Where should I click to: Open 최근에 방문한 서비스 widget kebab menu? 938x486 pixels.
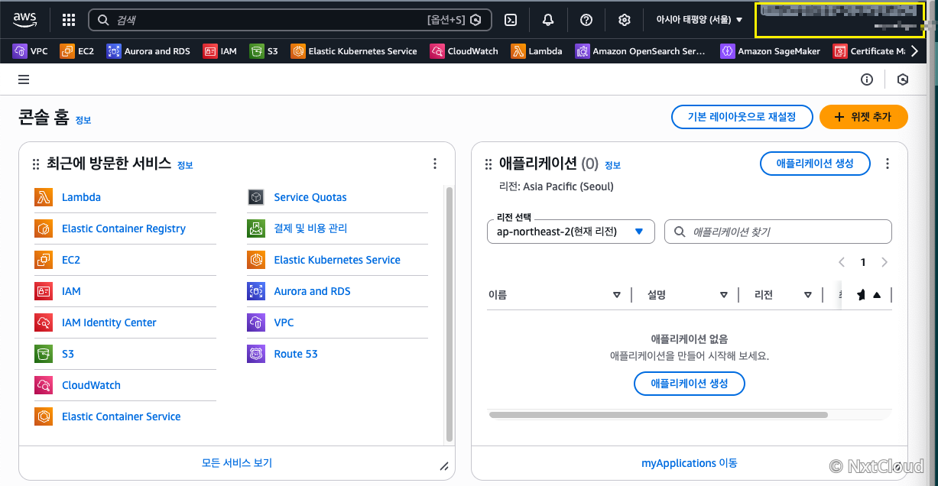pyautogui.click(x=435, y=164)
